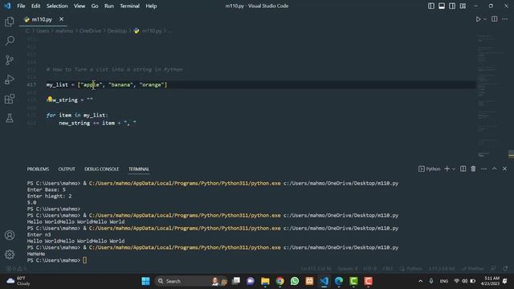Open the View menu
The image size is (514, 289).
coord(80,6)
